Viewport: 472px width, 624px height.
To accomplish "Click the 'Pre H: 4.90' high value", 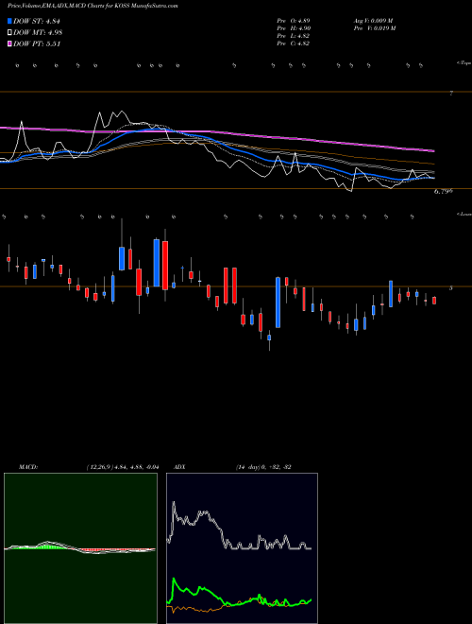I will pos(294,28).
